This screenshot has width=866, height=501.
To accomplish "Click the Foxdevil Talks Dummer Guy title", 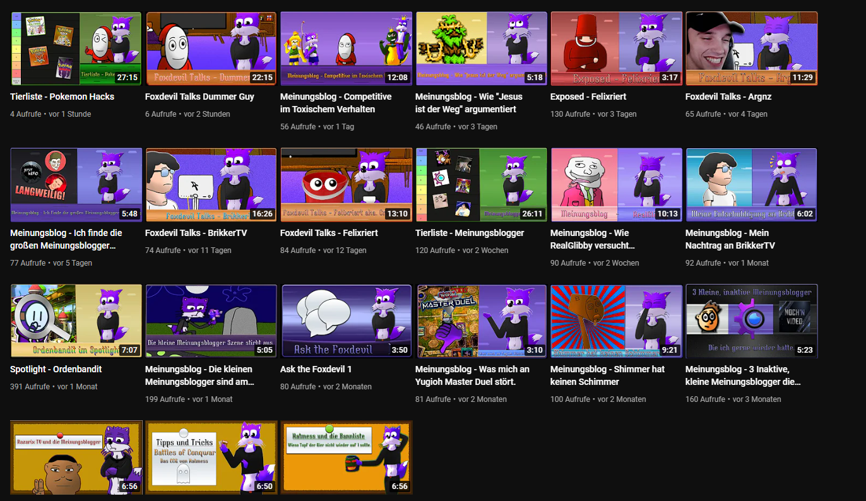I will coord(199,97).
